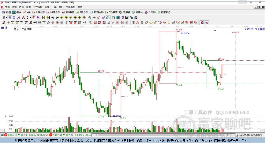Select the red fan lines drawing tool
Image resolution: width=265 pixels, height=143 pixels.
point(95,23)
